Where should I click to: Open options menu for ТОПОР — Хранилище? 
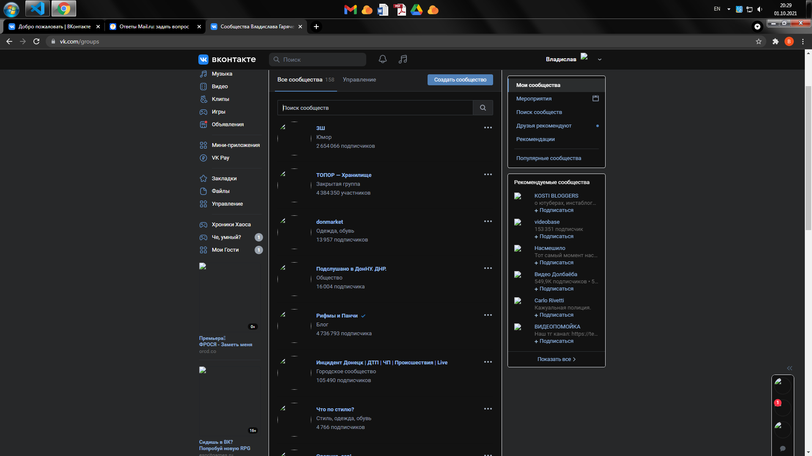click(488, 174)
